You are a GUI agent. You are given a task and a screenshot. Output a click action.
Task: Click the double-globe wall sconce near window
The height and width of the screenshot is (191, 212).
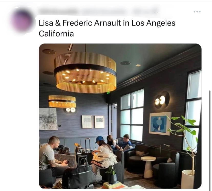(x=162, y=100)
